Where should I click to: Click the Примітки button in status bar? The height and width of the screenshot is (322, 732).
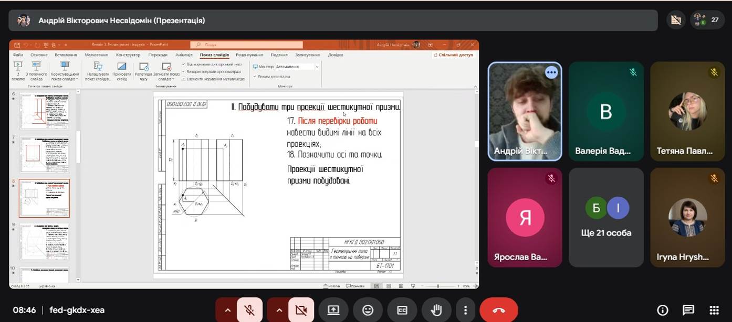[x=355, y=286]
